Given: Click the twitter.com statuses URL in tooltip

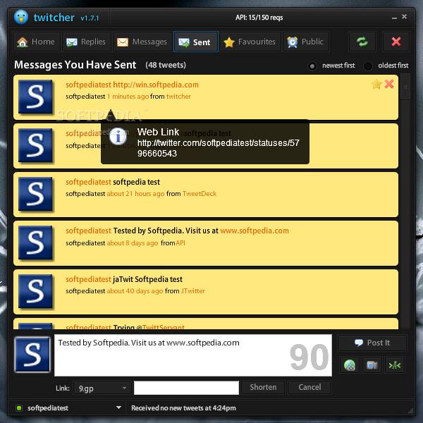Looking at the screenshot, I should [x=219, y=148].
